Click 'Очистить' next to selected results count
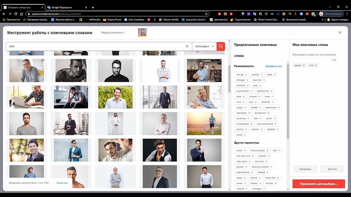Viewport: 351px width, 197px height. pyautogui.click(x=62, y=183)
